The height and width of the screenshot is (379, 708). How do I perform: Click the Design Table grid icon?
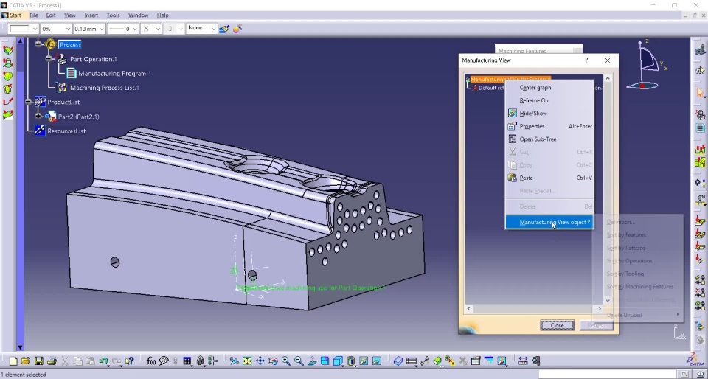[x=187, y=361]
